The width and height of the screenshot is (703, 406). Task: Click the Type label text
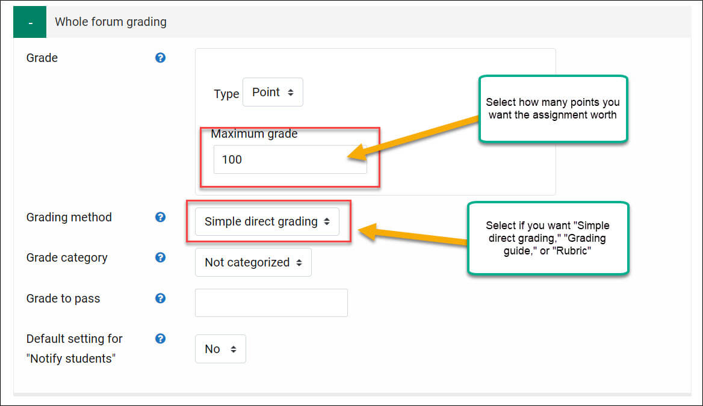pos(226,94)
